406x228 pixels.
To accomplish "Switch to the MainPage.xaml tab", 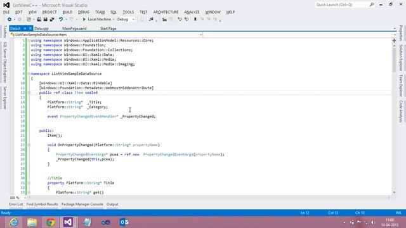I will (75, 28).
